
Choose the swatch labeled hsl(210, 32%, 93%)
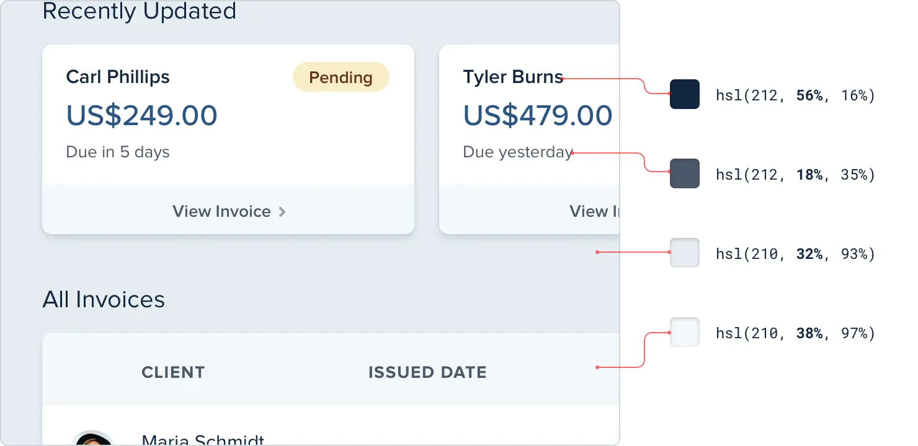[684, 253]
